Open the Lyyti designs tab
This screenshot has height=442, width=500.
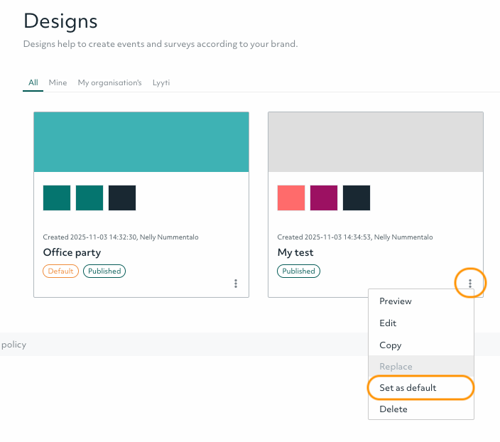[161, 82]
